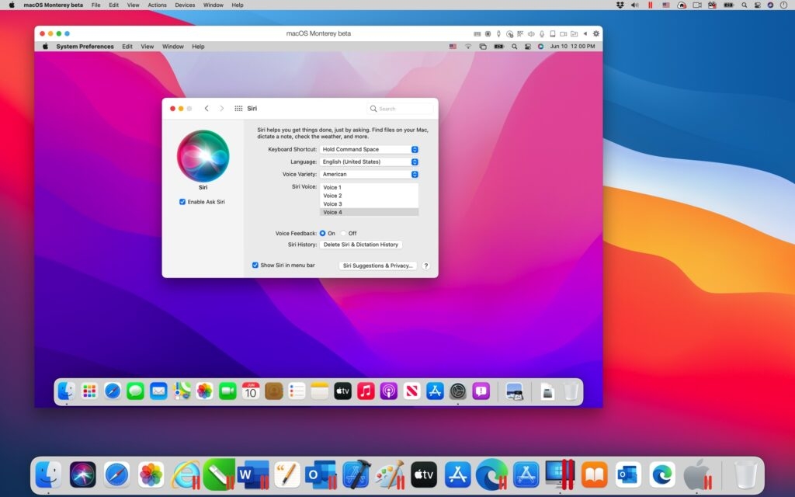Click Delete Siri & Dictation History
This screenshot has height=497, width=795.
[361, 244]
